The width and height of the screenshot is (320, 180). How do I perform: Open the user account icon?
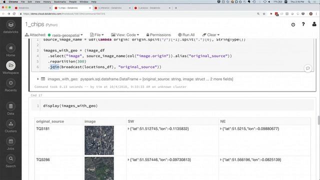point(314,24)
